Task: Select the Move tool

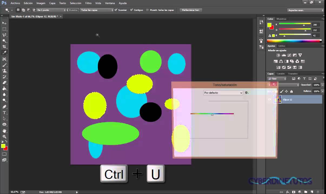Action: click(x=4, y=23)
